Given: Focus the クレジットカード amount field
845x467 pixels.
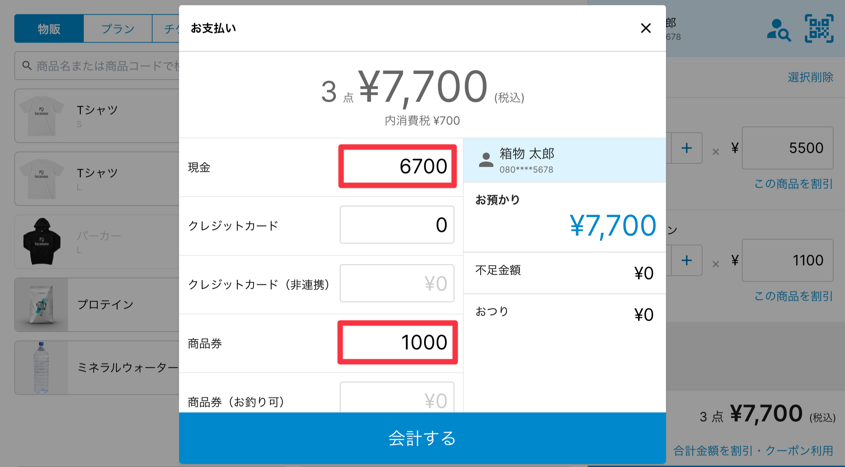Looking at the screenshot, I should 397,225.
